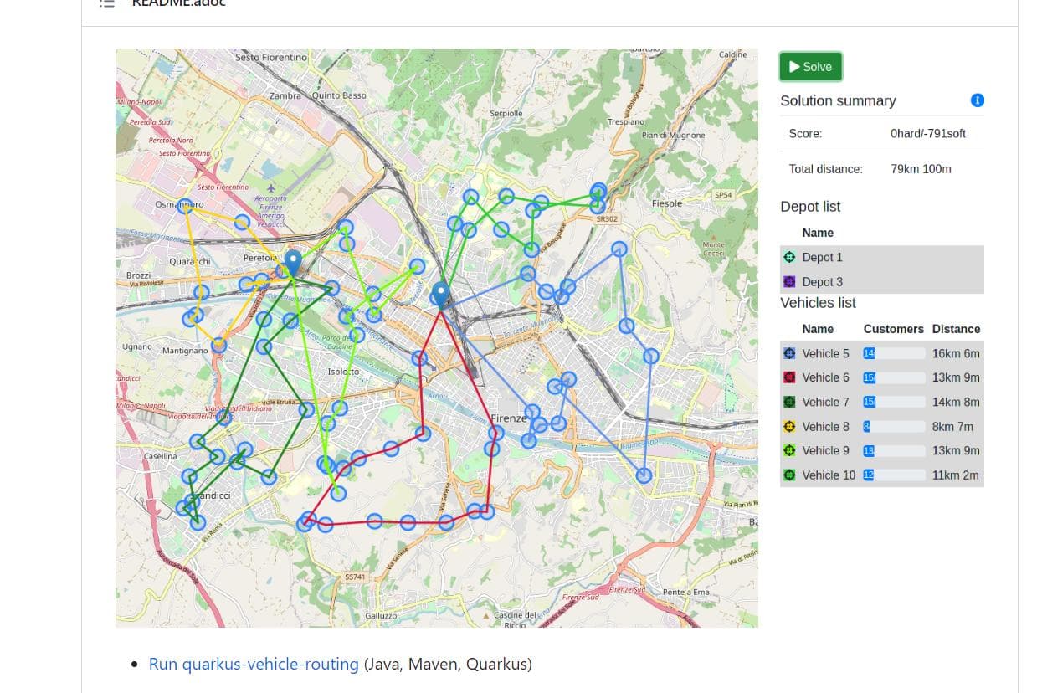The width and height of the screenshot is (1037, 693).
Task: Click the blue Vehicle 5 icon
Action: [x=789, y=353]
